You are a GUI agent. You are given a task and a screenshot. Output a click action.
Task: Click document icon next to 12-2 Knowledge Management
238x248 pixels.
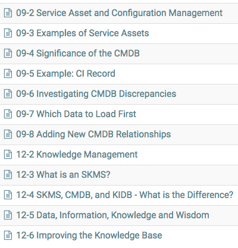click(x=8, y=155)
